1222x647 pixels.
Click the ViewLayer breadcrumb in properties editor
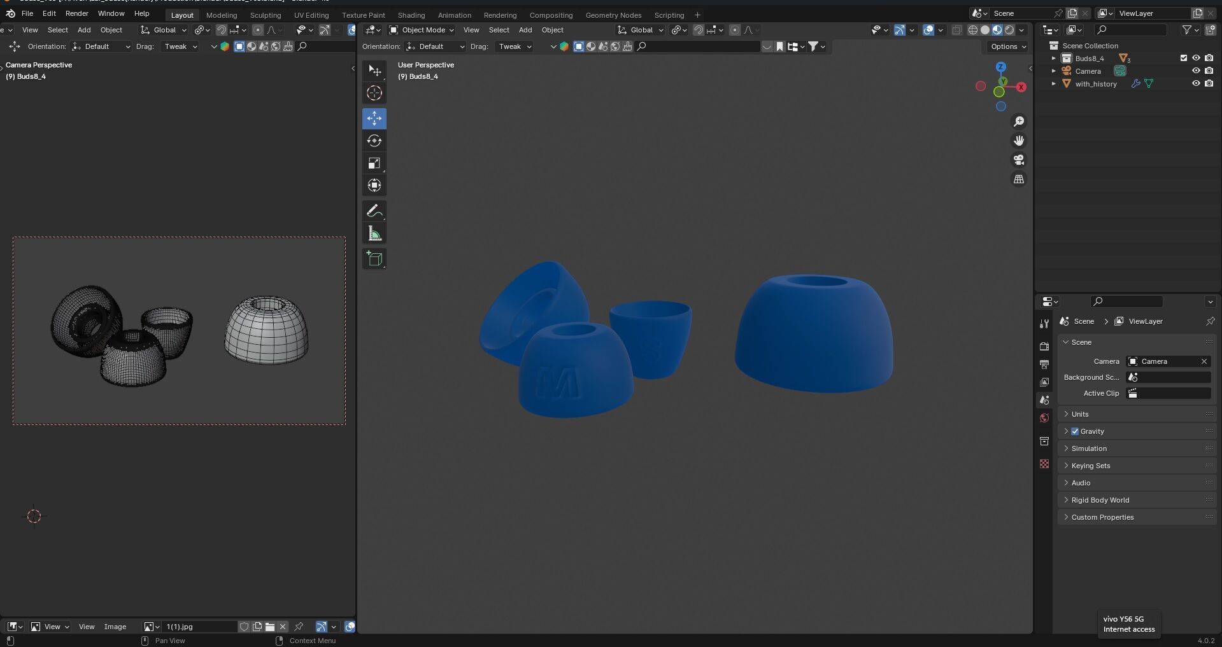click(1139, 321)
